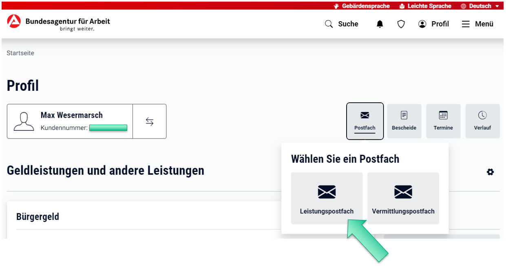The height and width of the screenshot is (266, 506).
Task: Open settings gear for Geldleistungen section
Action: click(x=490, y=172)
